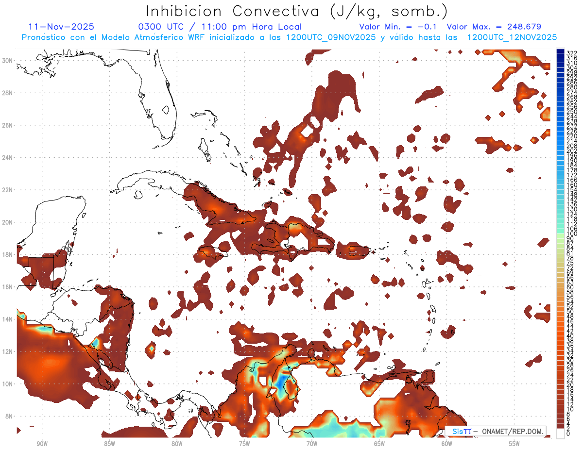Click the '8N' latitude label
Viewport: 583px width, 450px height.
click(x=9, y=416)
